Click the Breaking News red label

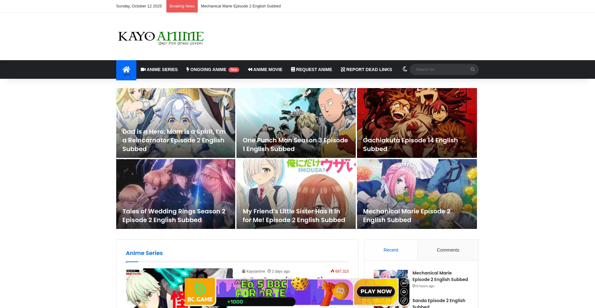click(x=182, y=6)
